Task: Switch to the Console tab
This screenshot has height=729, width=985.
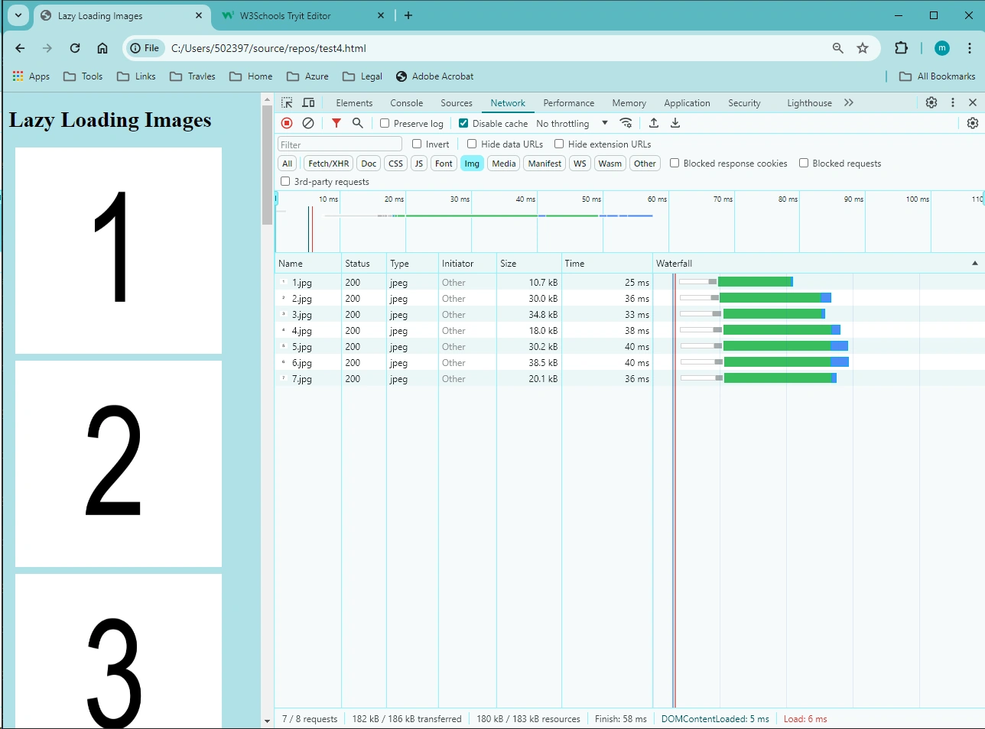Action: click(406, 103)
